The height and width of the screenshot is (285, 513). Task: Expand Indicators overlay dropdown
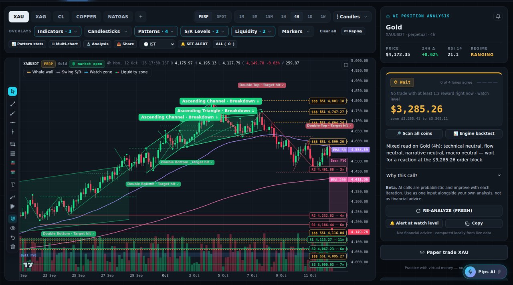(x=58, y=31)
